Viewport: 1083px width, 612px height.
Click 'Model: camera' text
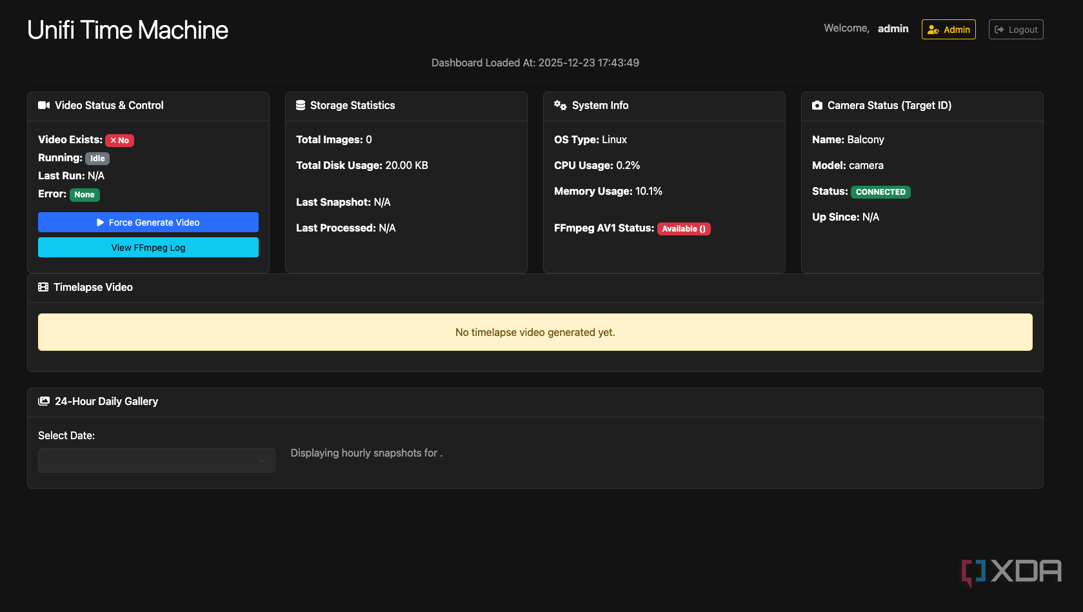(848, 166)
